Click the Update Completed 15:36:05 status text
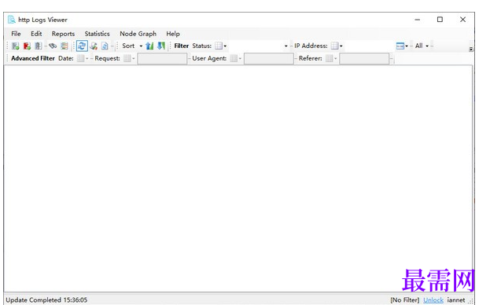Image resolution: width=490 pixels, height=305 pixels. pyautogui.click(x=46, y=300)
